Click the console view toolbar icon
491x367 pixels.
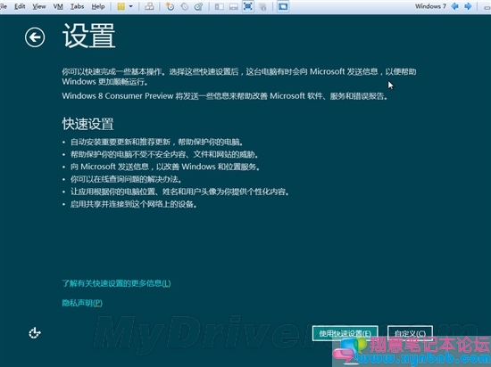point(283,6)
